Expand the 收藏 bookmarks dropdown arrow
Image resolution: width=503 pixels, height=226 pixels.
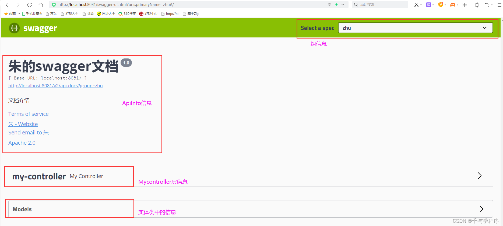point(19,14)
